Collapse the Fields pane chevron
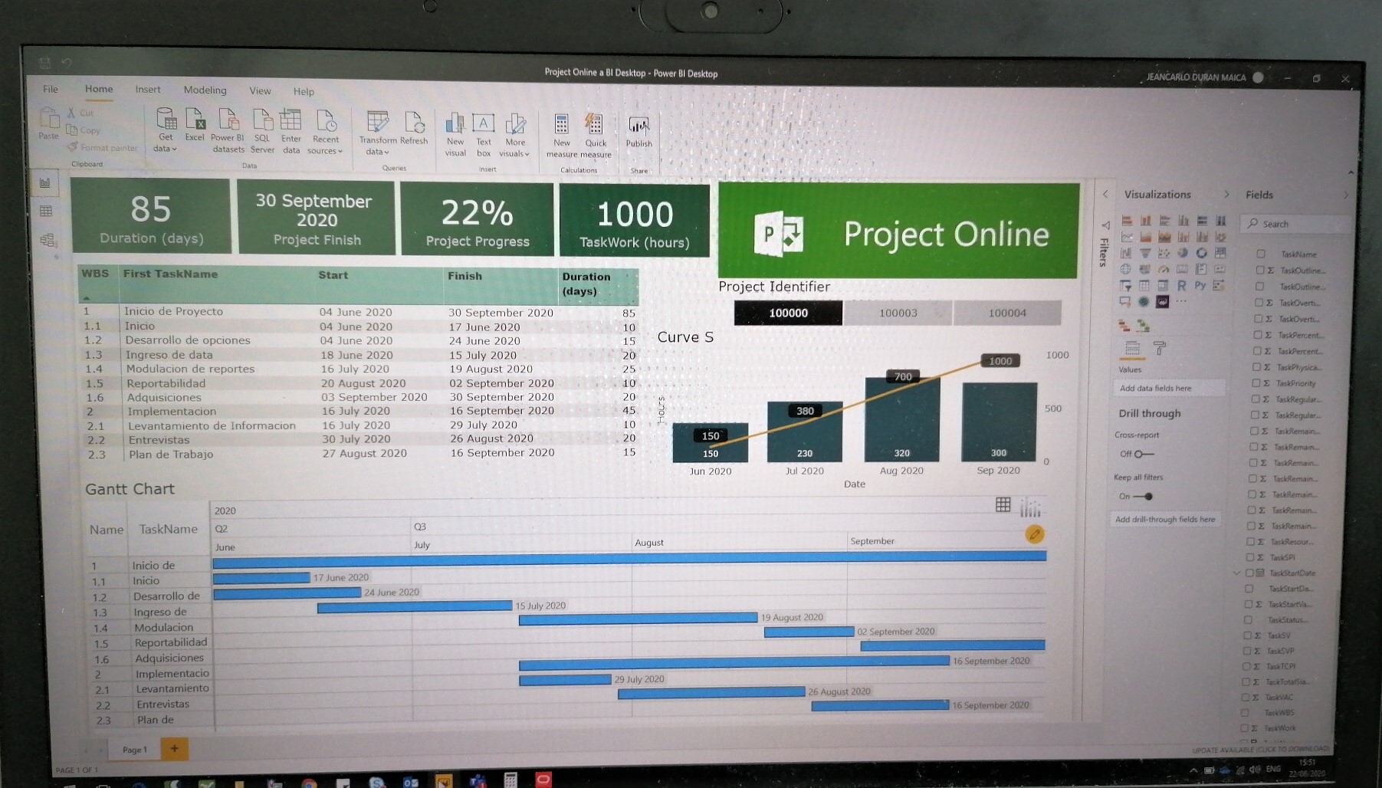 pos(1345,195)
